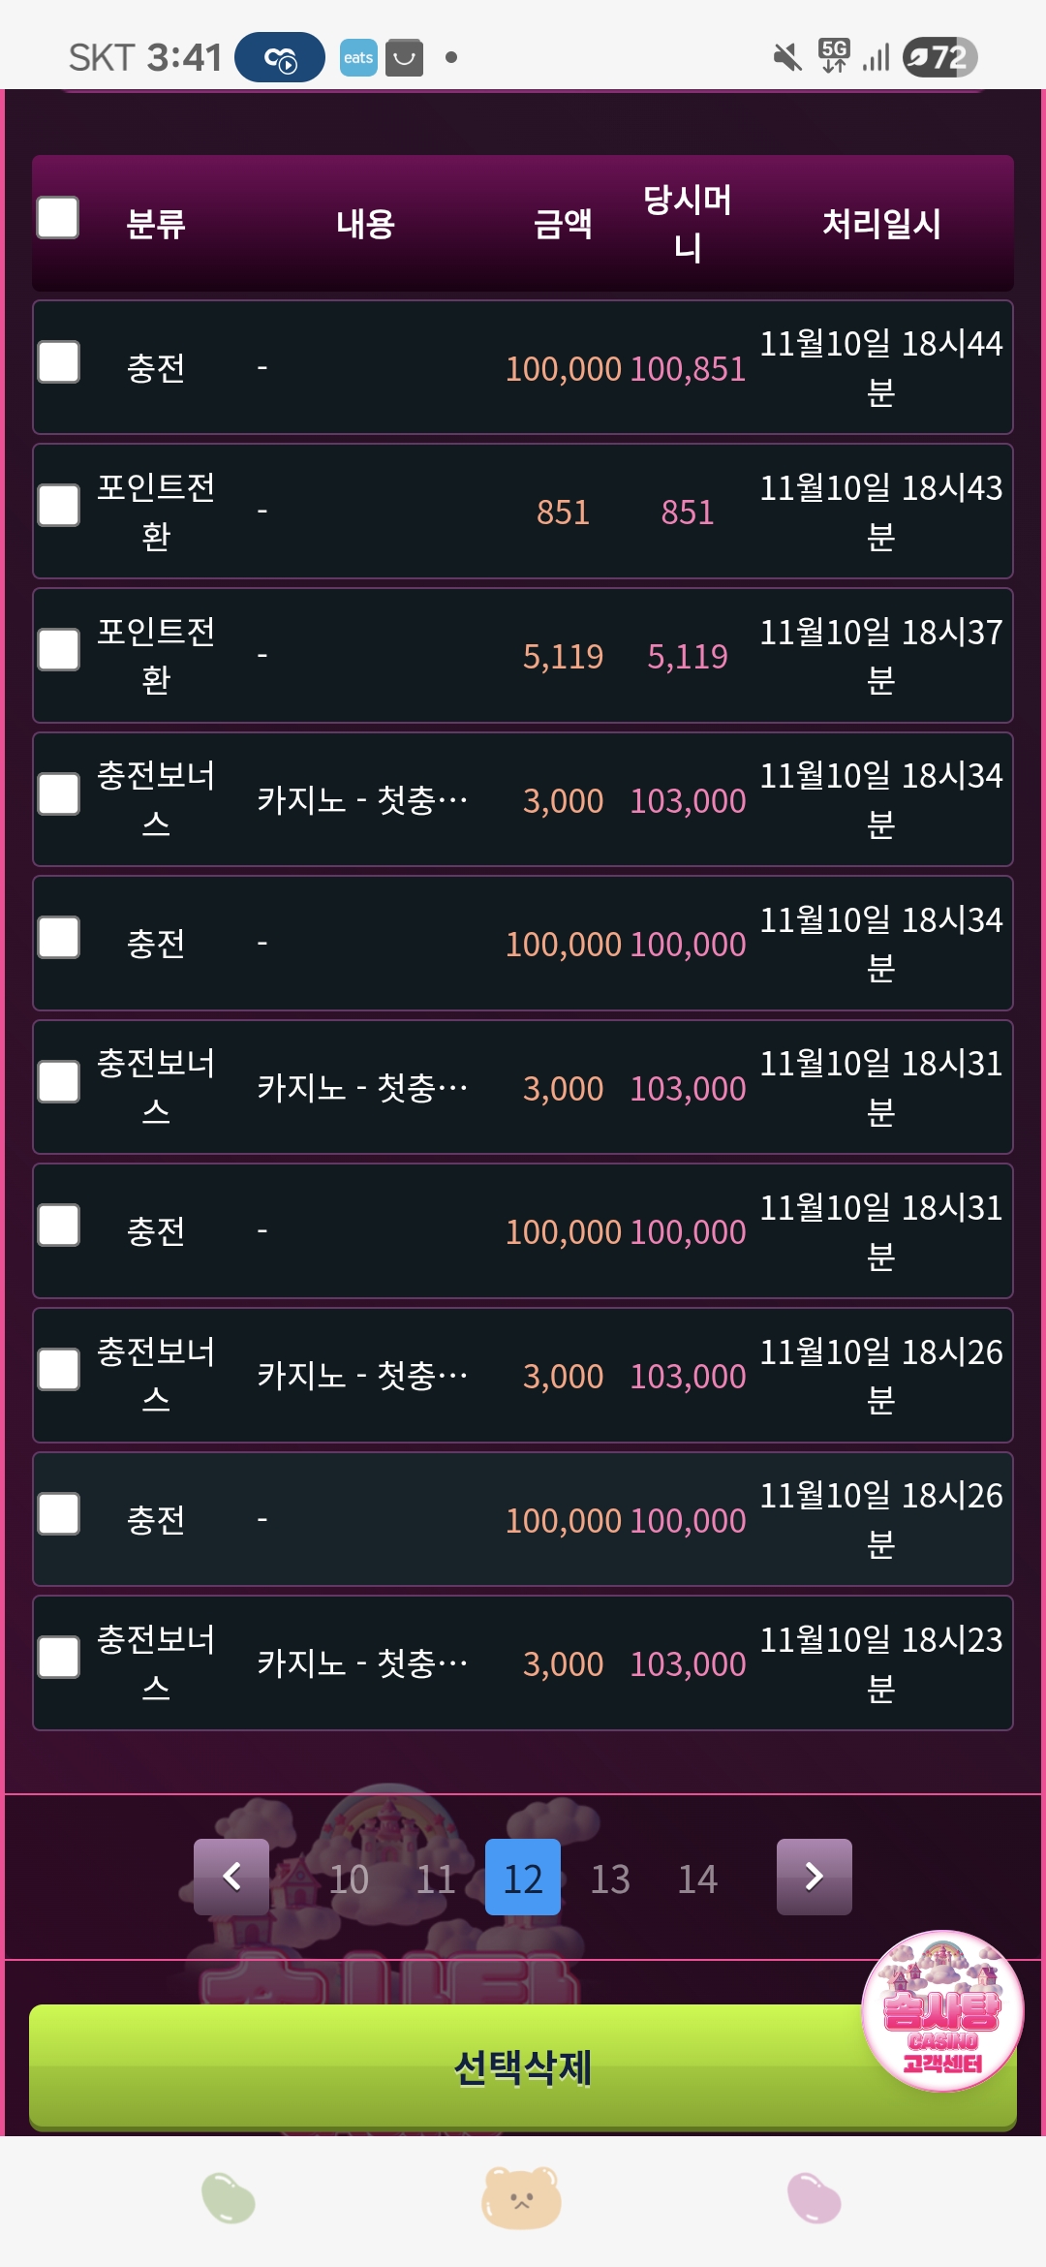Image resolution: width=1046 pixels, height=2267 pixels.
Task: Tap the eats notification icon in status bar
Action: click(x=358, y=58)
